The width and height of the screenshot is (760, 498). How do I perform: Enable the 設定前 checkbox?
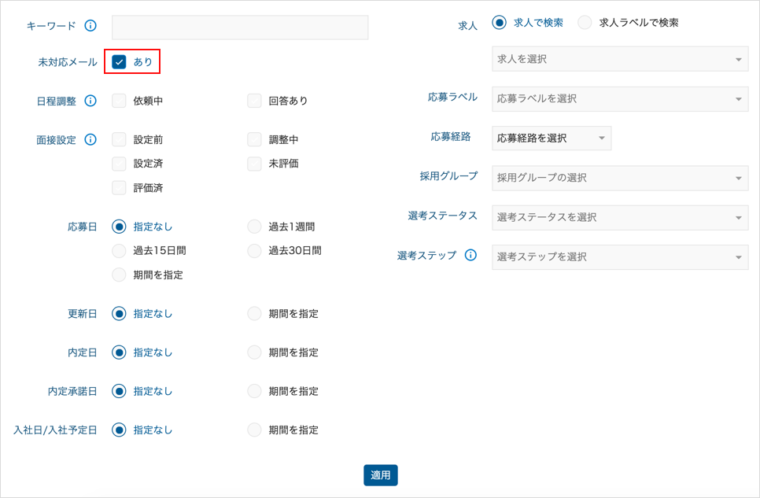coord(119,140)
